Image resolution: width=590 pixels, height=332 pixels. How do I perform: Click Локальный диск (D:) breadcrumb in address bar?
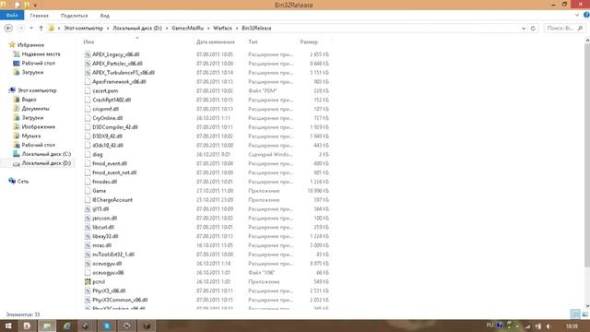coord(137,29)
